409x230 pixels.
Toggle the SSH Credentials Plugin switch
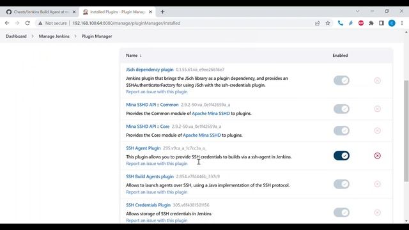341,213
